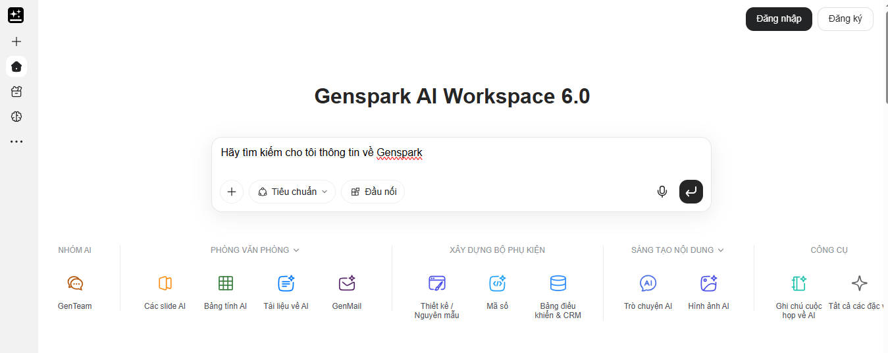The width and height of the screenshot is (888, 353).
Task: Open the Tài liệu về AI docs icon
Action: tap(286, 284)
